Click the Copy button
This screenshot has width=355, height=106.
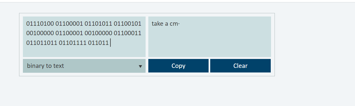(178, 66)
